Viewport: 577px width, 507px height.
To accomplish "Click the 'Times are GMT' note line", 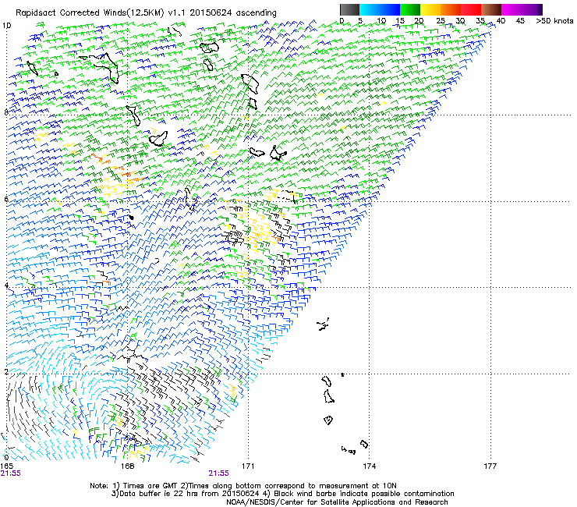I will (x=243, y=486).
